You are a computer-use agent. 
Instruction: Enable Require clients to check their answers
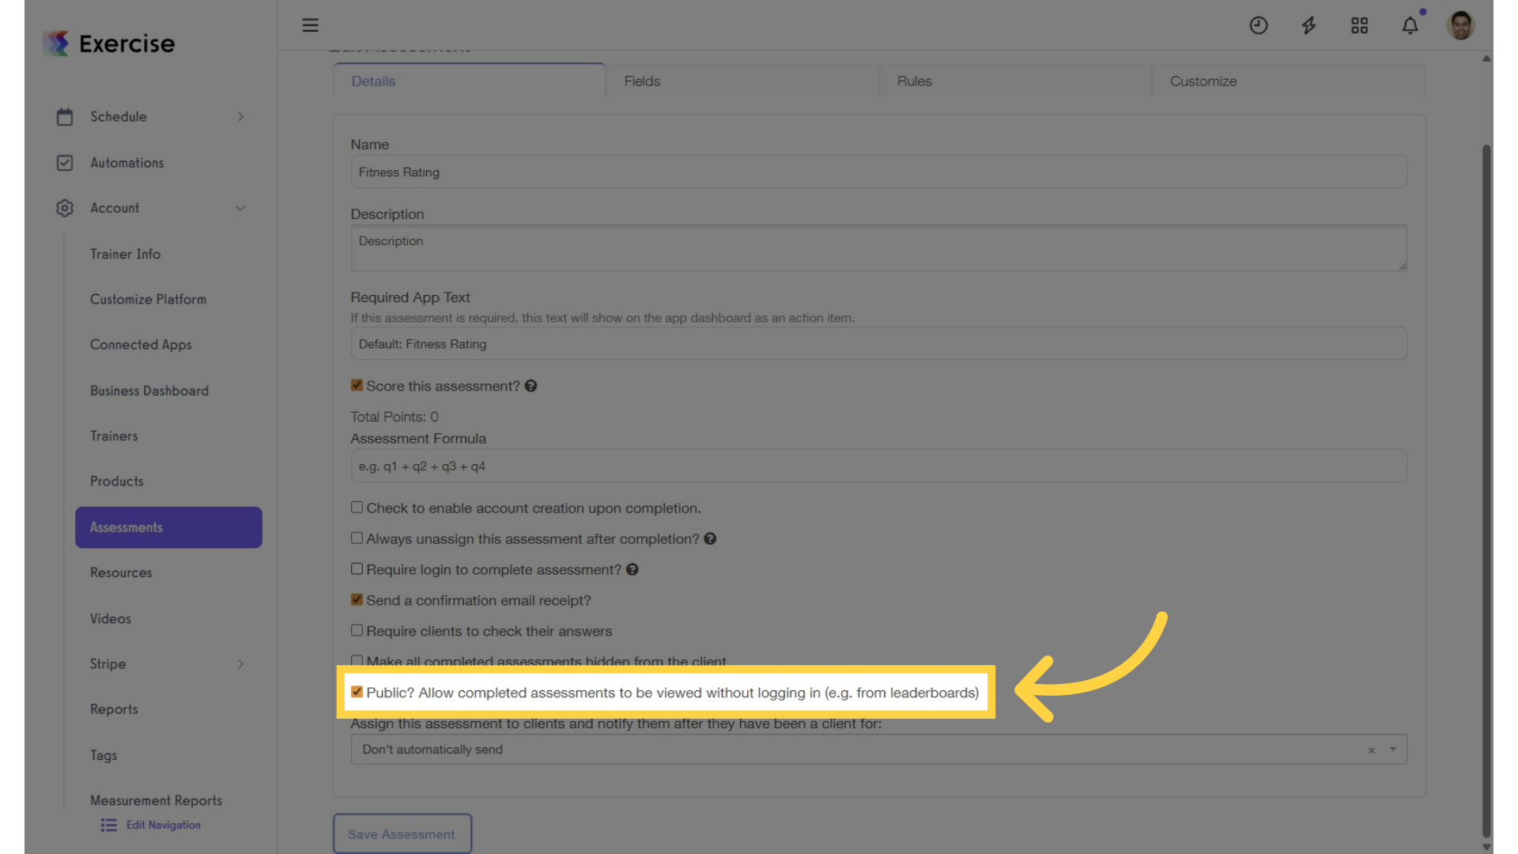pyautogui.click(x=357, y=630)
